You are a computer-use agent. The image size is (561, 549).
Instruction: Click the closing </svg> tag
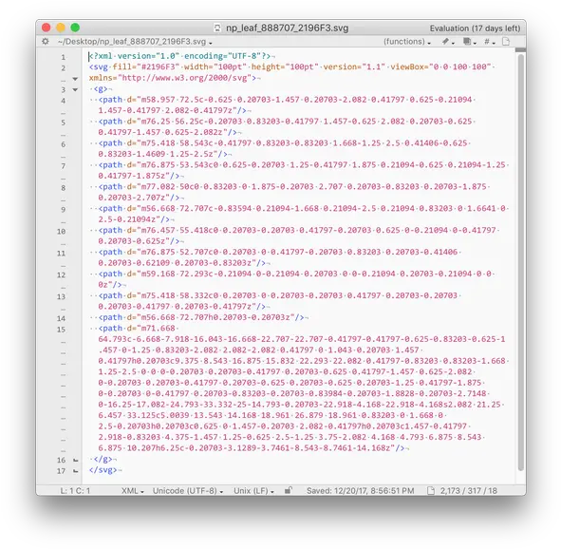(103, 470)
